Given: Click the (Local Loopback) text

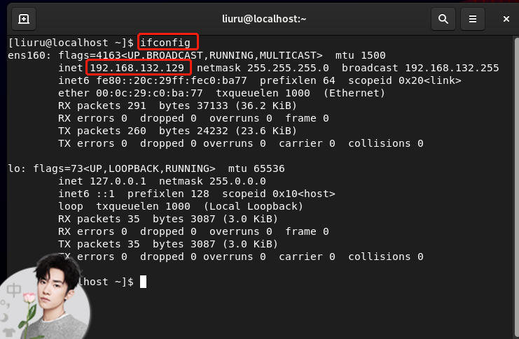Looking at the screenshot, I should point(254,206).
